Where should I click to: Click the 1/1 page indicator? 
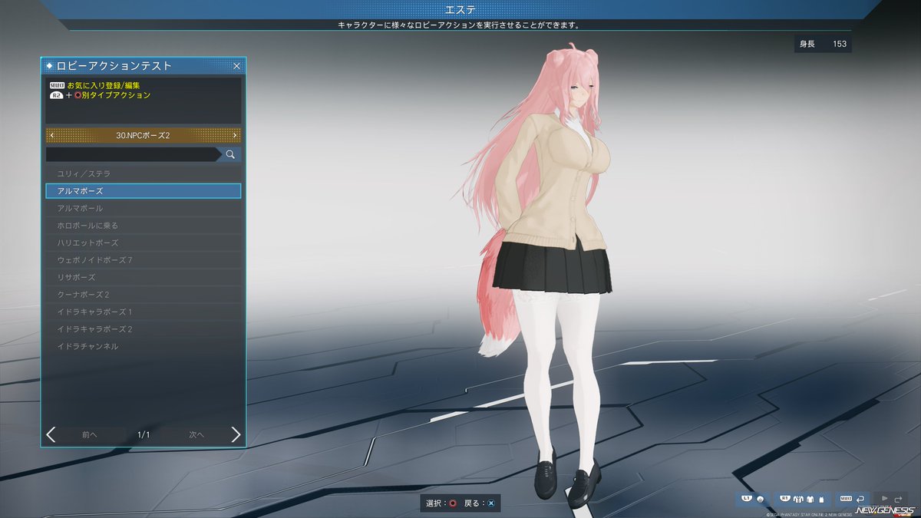click(144, 434)
